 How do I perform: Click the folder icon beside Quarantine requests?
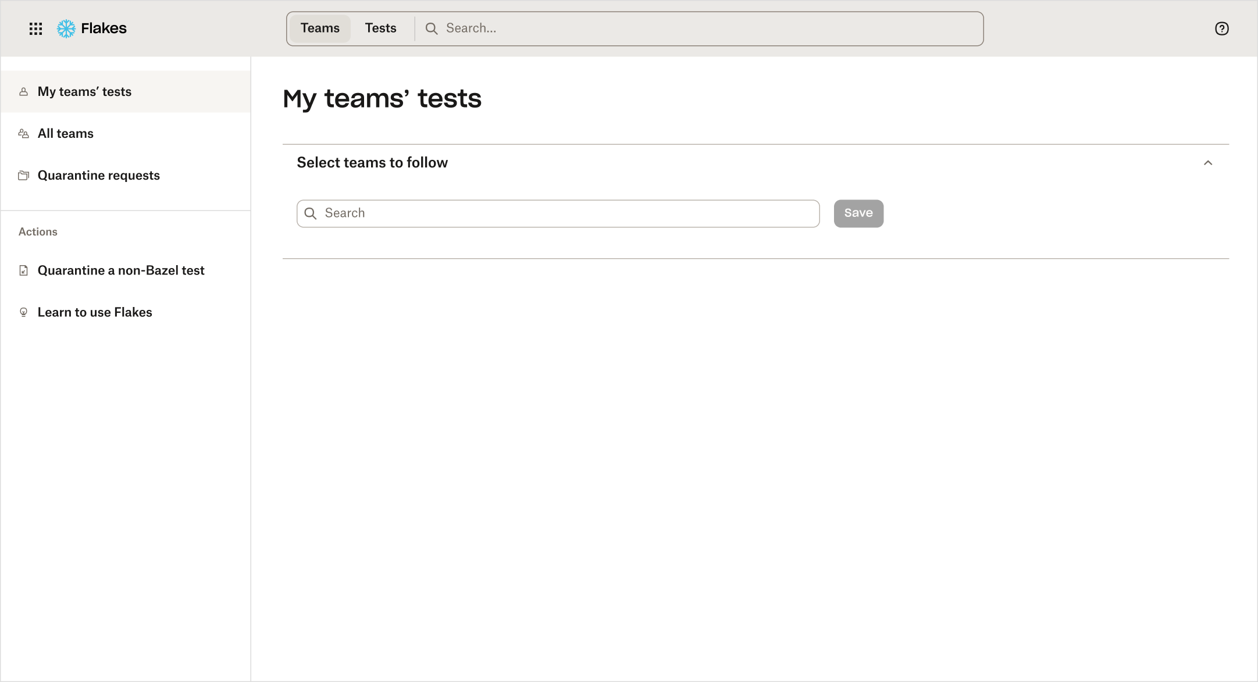[x=24, y=176]
